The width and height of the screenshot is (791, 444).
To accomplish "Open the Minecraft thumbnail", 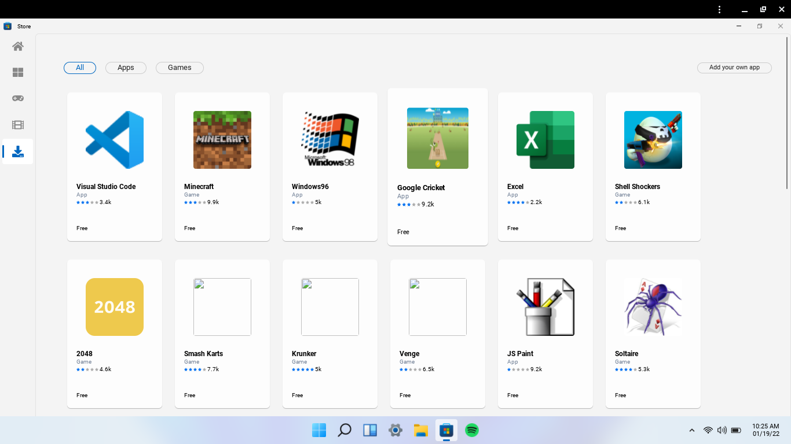I will (222, 139).
